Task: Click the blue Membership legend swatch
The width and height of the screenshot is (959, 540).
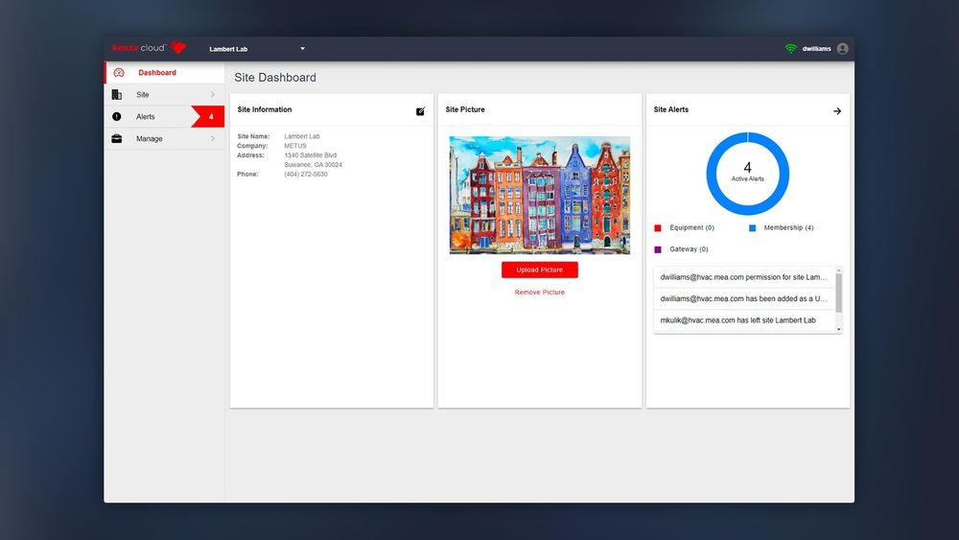Action: click(x=753, y=228)
